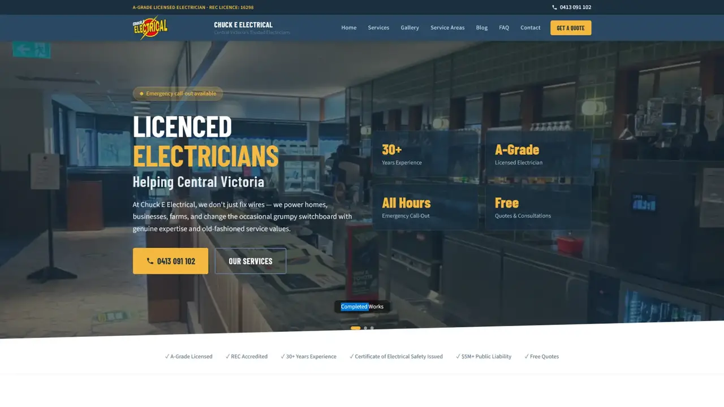The image size is (724, 407).
Task: Click the 'LICENCED' headline word
Action: tap(182, 126)
